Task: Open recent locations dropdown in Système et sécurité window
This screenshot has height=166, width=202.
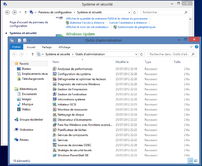Action: click(x=20, y=12)
